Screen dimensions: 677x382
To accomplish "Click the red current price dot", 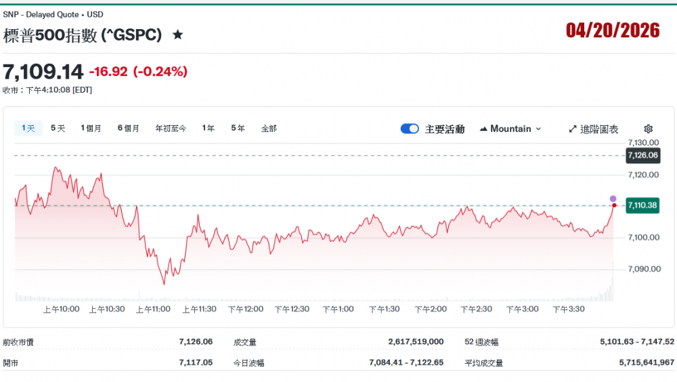I will pos(614,205).
